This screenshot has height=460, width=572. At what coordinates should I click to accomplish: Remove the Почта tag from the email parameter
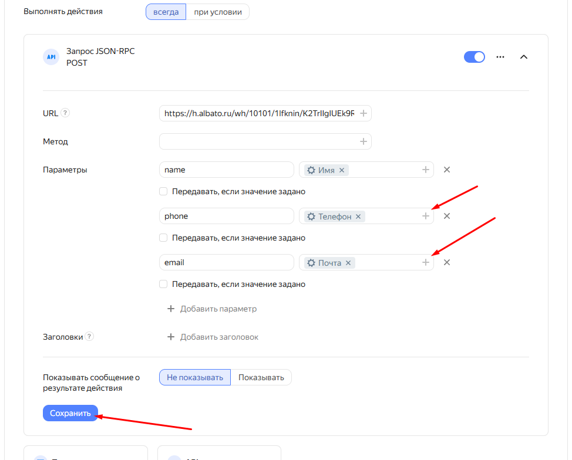tap(348, 263)
